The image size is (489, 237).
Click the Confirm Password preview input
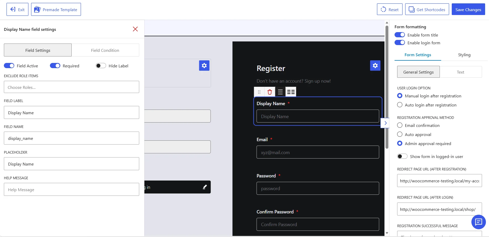pyautogui.click(x=318, y=224)
